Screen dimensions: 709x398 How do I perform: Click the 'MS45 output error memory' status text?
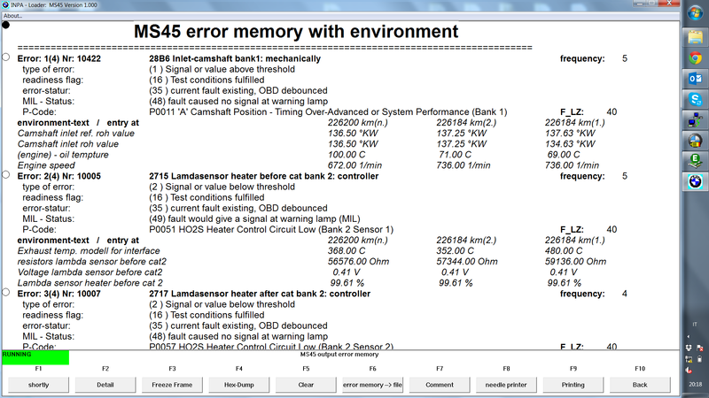click(339, 355)
